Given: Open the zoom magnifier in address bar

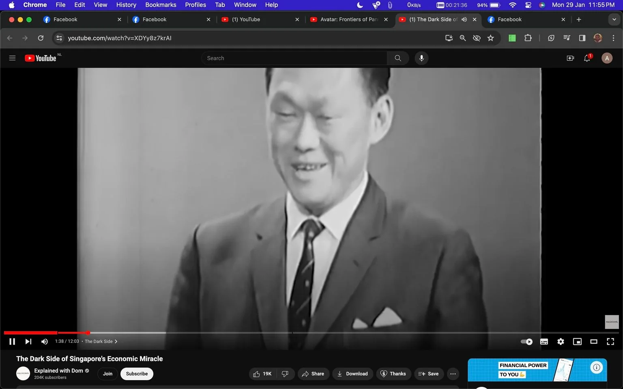Looking at the screenshot, I should point(462,38).
